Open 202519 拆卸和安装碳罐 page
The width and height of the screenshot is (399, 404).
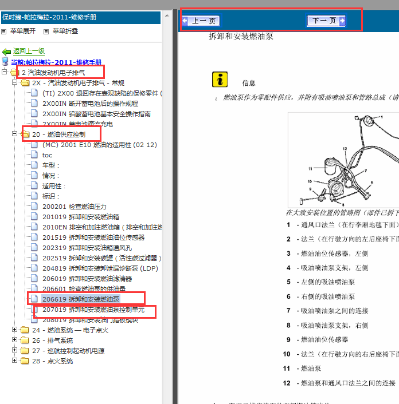pyautogui.click(x=102, y=258)
